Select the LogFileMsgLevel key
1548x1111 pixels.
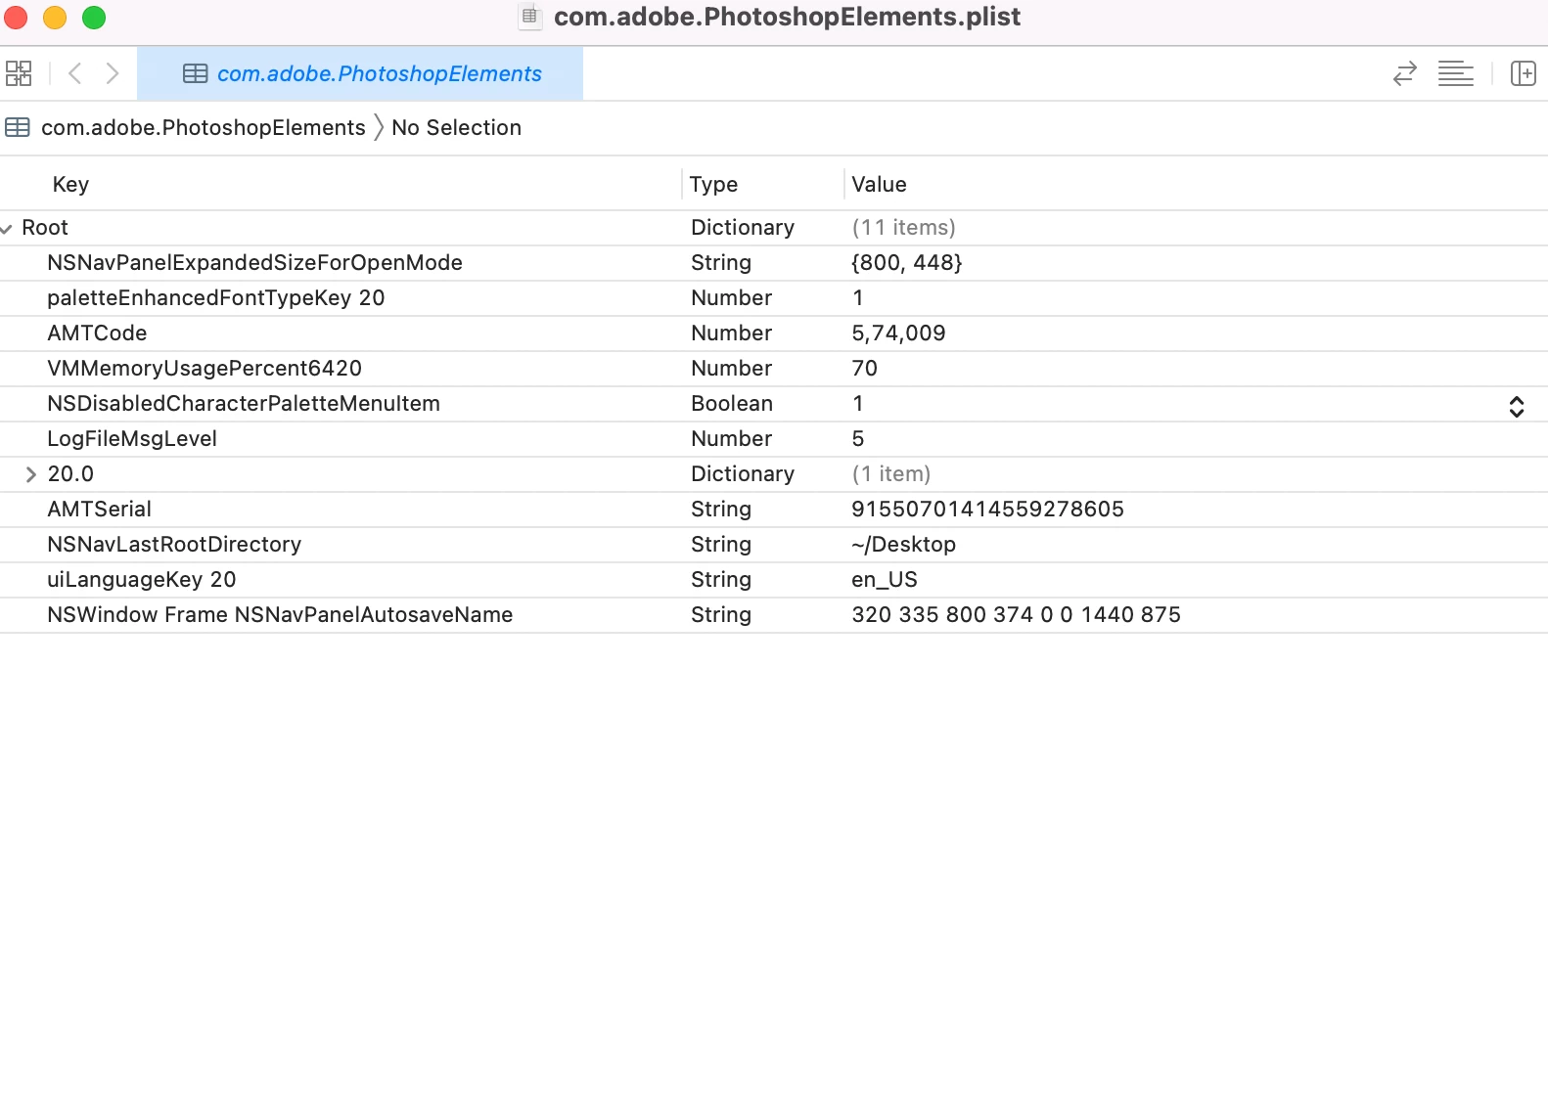tap(132, 438)
